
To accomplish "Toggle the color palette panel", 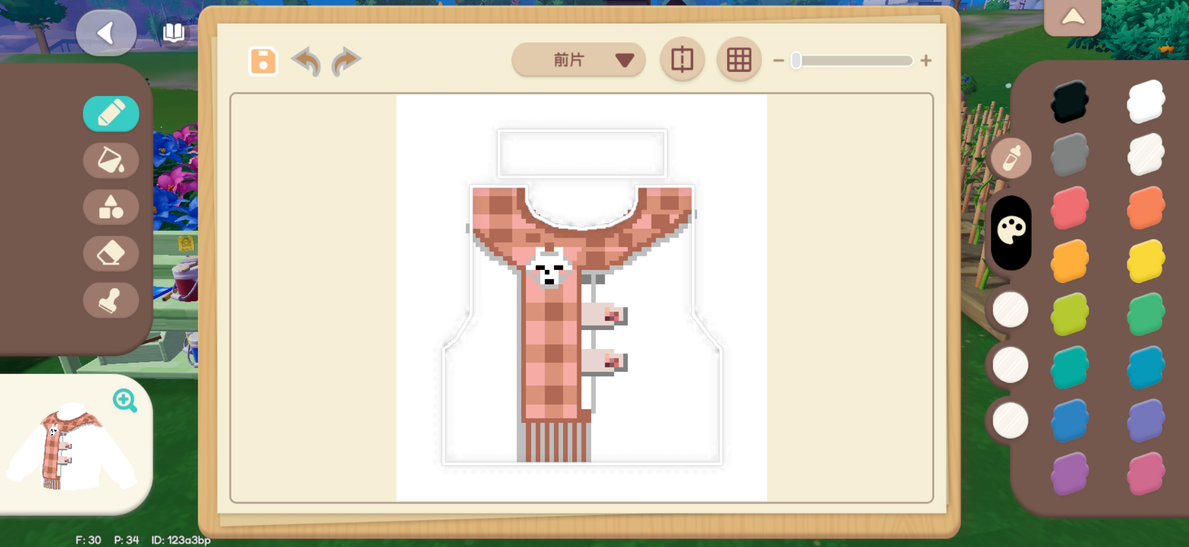I will tap(1011, 232).
